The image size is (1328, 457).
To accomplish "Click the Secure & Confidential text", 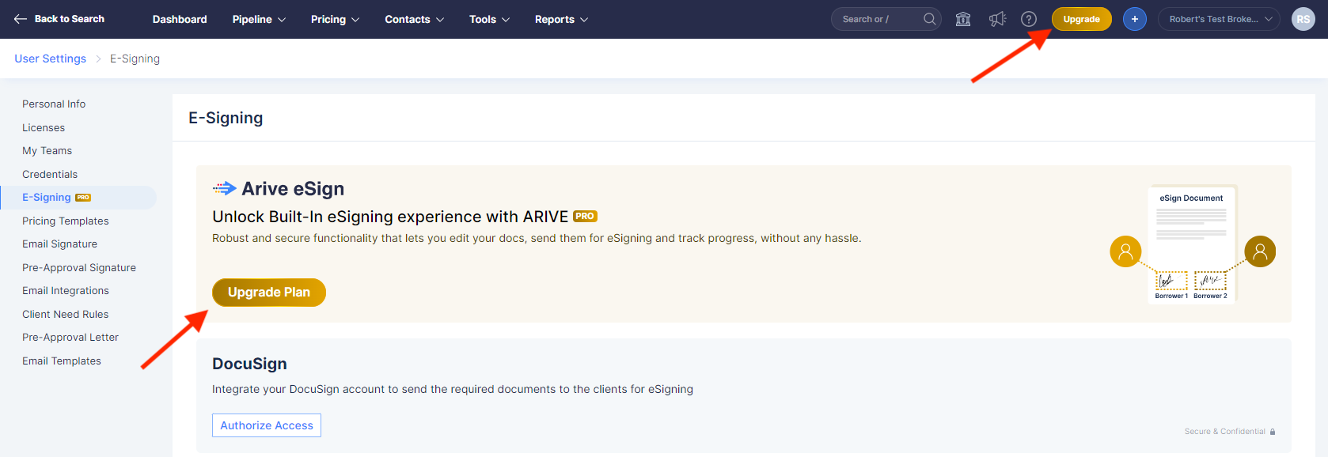I will (1224, 432).
